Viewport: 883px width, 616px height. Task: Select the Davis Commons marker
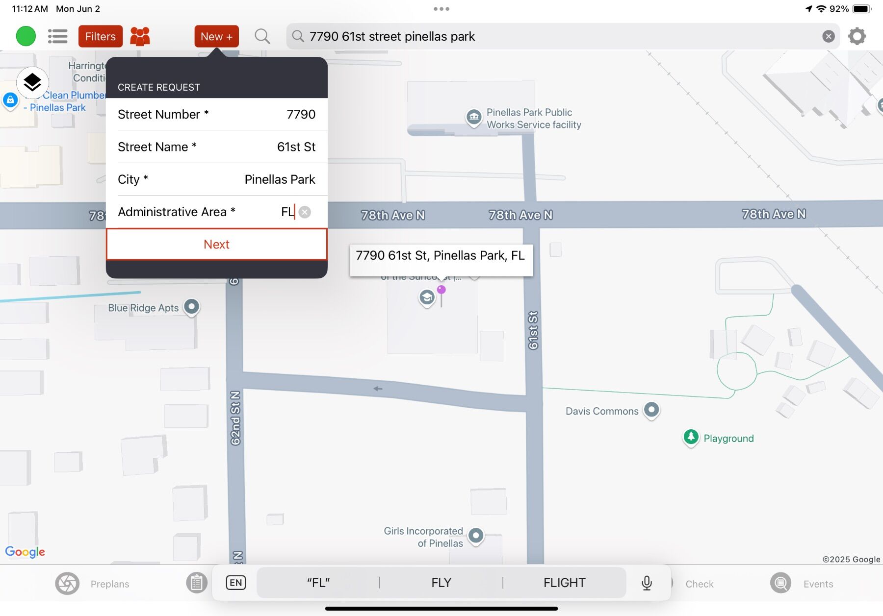coord(651,410)
